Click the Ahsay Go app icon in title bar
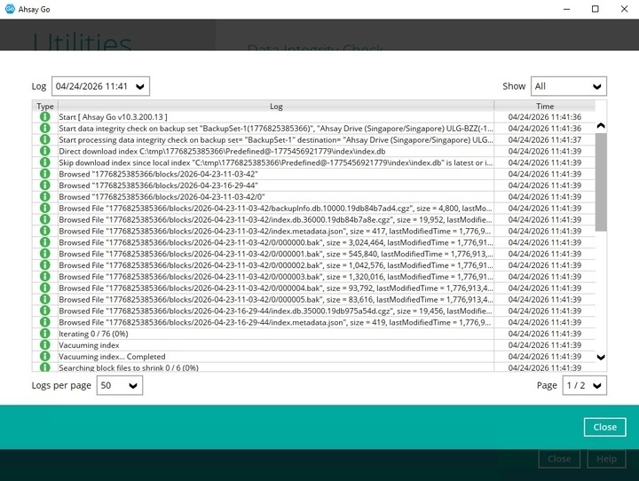Viewport: 639px width, 481px height. point(10,9)
